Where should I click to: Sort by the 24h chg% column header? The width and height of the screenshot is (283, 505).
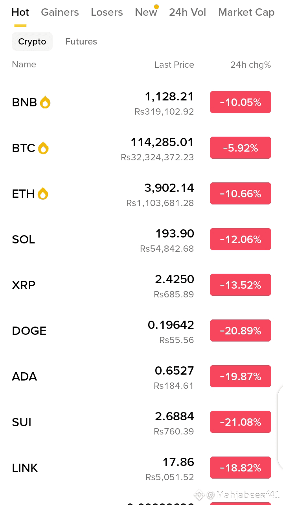tap(251, 65)
